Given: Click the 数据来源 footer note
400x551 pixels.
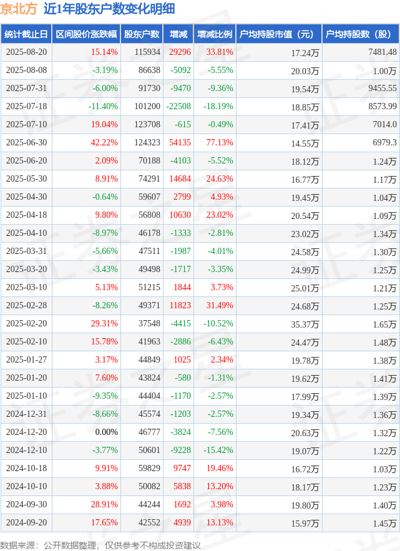Looking at the screenshot, I should pyautogui.click(x=100, y=545).
